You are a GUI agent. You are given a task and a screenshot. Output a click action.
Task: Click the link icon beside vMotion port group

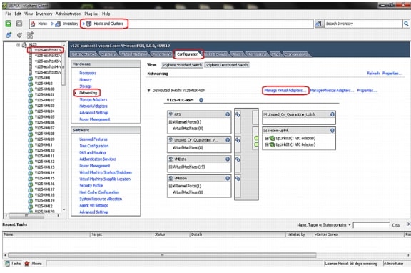pos(238,179)
